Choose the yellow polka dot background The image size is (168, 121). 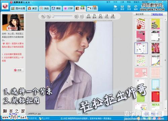pyautogui.click(x=156, y=24)
